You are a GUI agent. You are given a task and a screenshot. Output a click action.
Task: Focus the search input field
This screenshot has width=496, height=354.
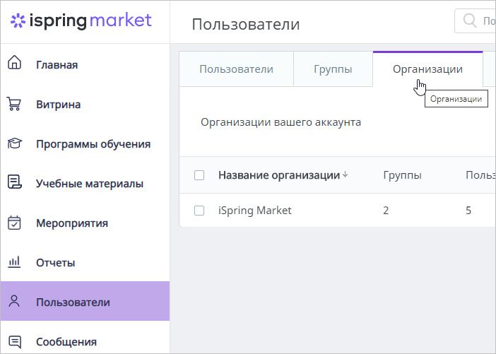[x=475, y=21]
